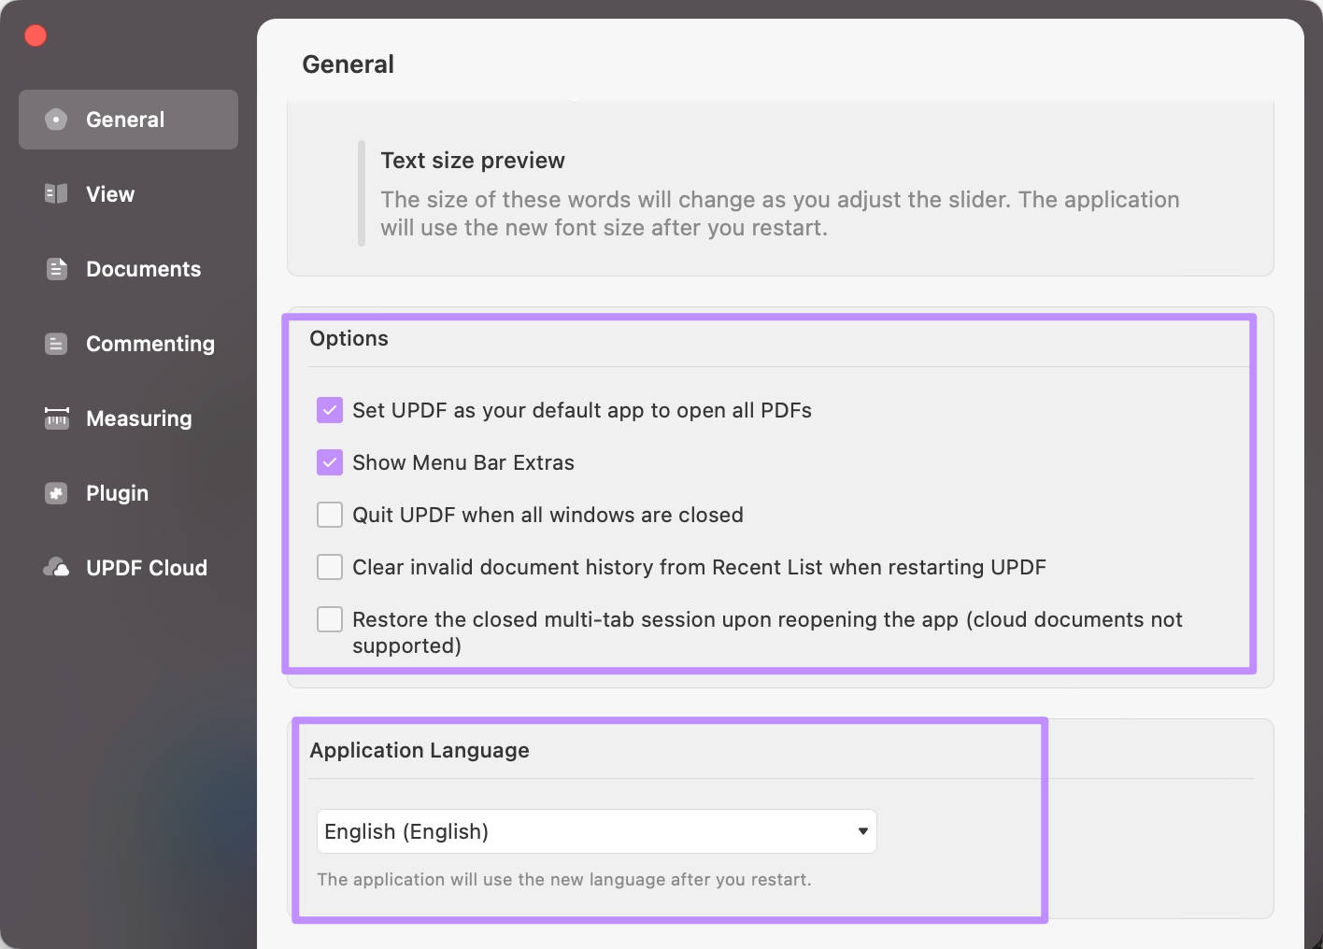Click the General page title
1323x949 pixels.
pos(349,64)
